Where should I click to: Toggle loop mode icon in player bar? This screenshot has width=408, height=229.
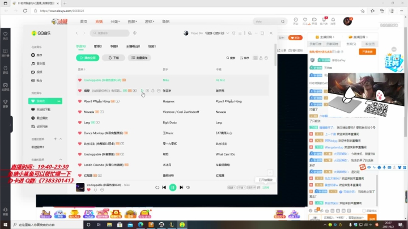pos(157,188)
